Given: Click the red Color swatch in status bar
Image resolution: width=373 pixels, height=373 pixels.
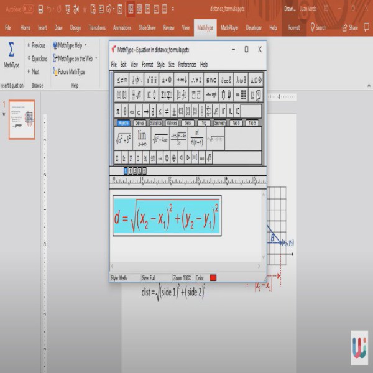Looking at the screenshot, I should (x=213, y=278).
